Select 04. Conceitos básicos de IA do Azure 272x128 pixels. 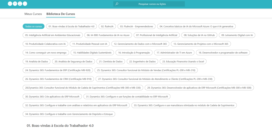(196, 26)
